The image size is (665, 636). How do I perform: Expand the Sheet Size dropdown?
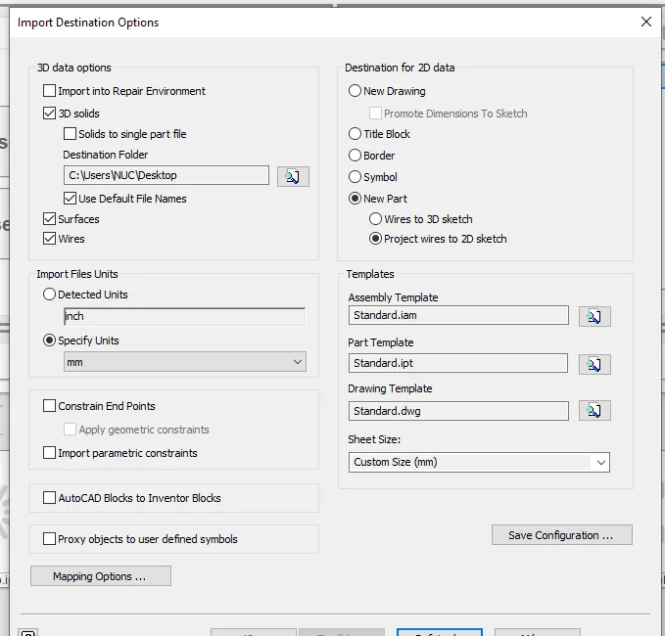pos(479,462)
